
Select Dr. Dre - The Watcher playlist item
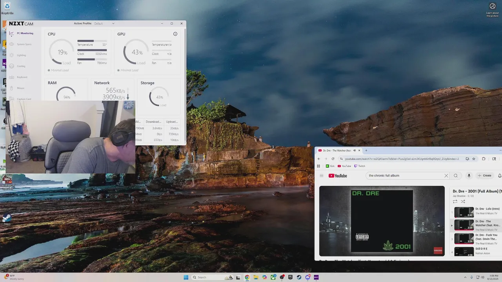(x=477, y=225)
